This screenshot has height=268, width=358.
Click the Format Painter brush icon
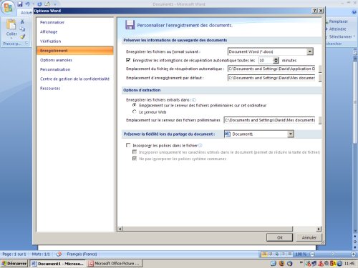click(x=22, y=36)
